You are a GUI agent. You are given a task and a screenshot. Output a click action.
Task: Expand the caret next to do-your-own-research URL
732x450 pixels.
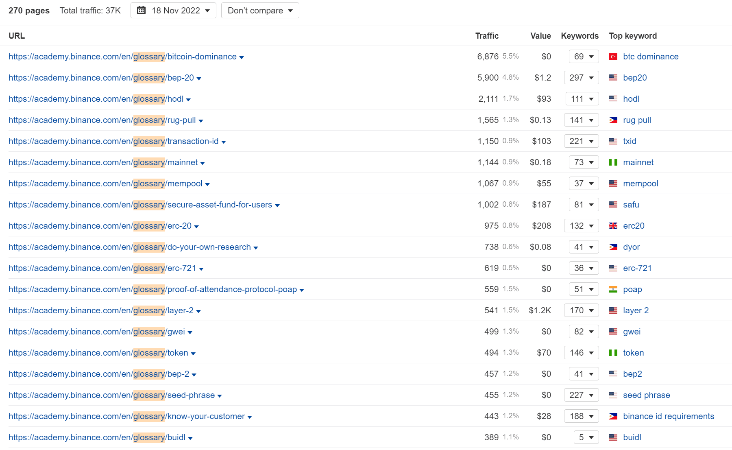click(256, 248)
